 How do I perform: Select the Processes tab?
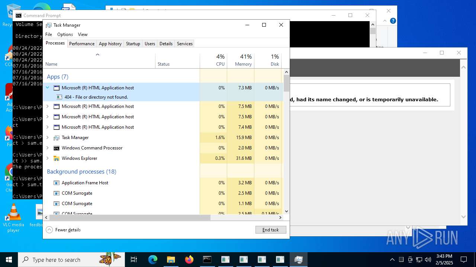pyautogui.click(x=55, y=43)
